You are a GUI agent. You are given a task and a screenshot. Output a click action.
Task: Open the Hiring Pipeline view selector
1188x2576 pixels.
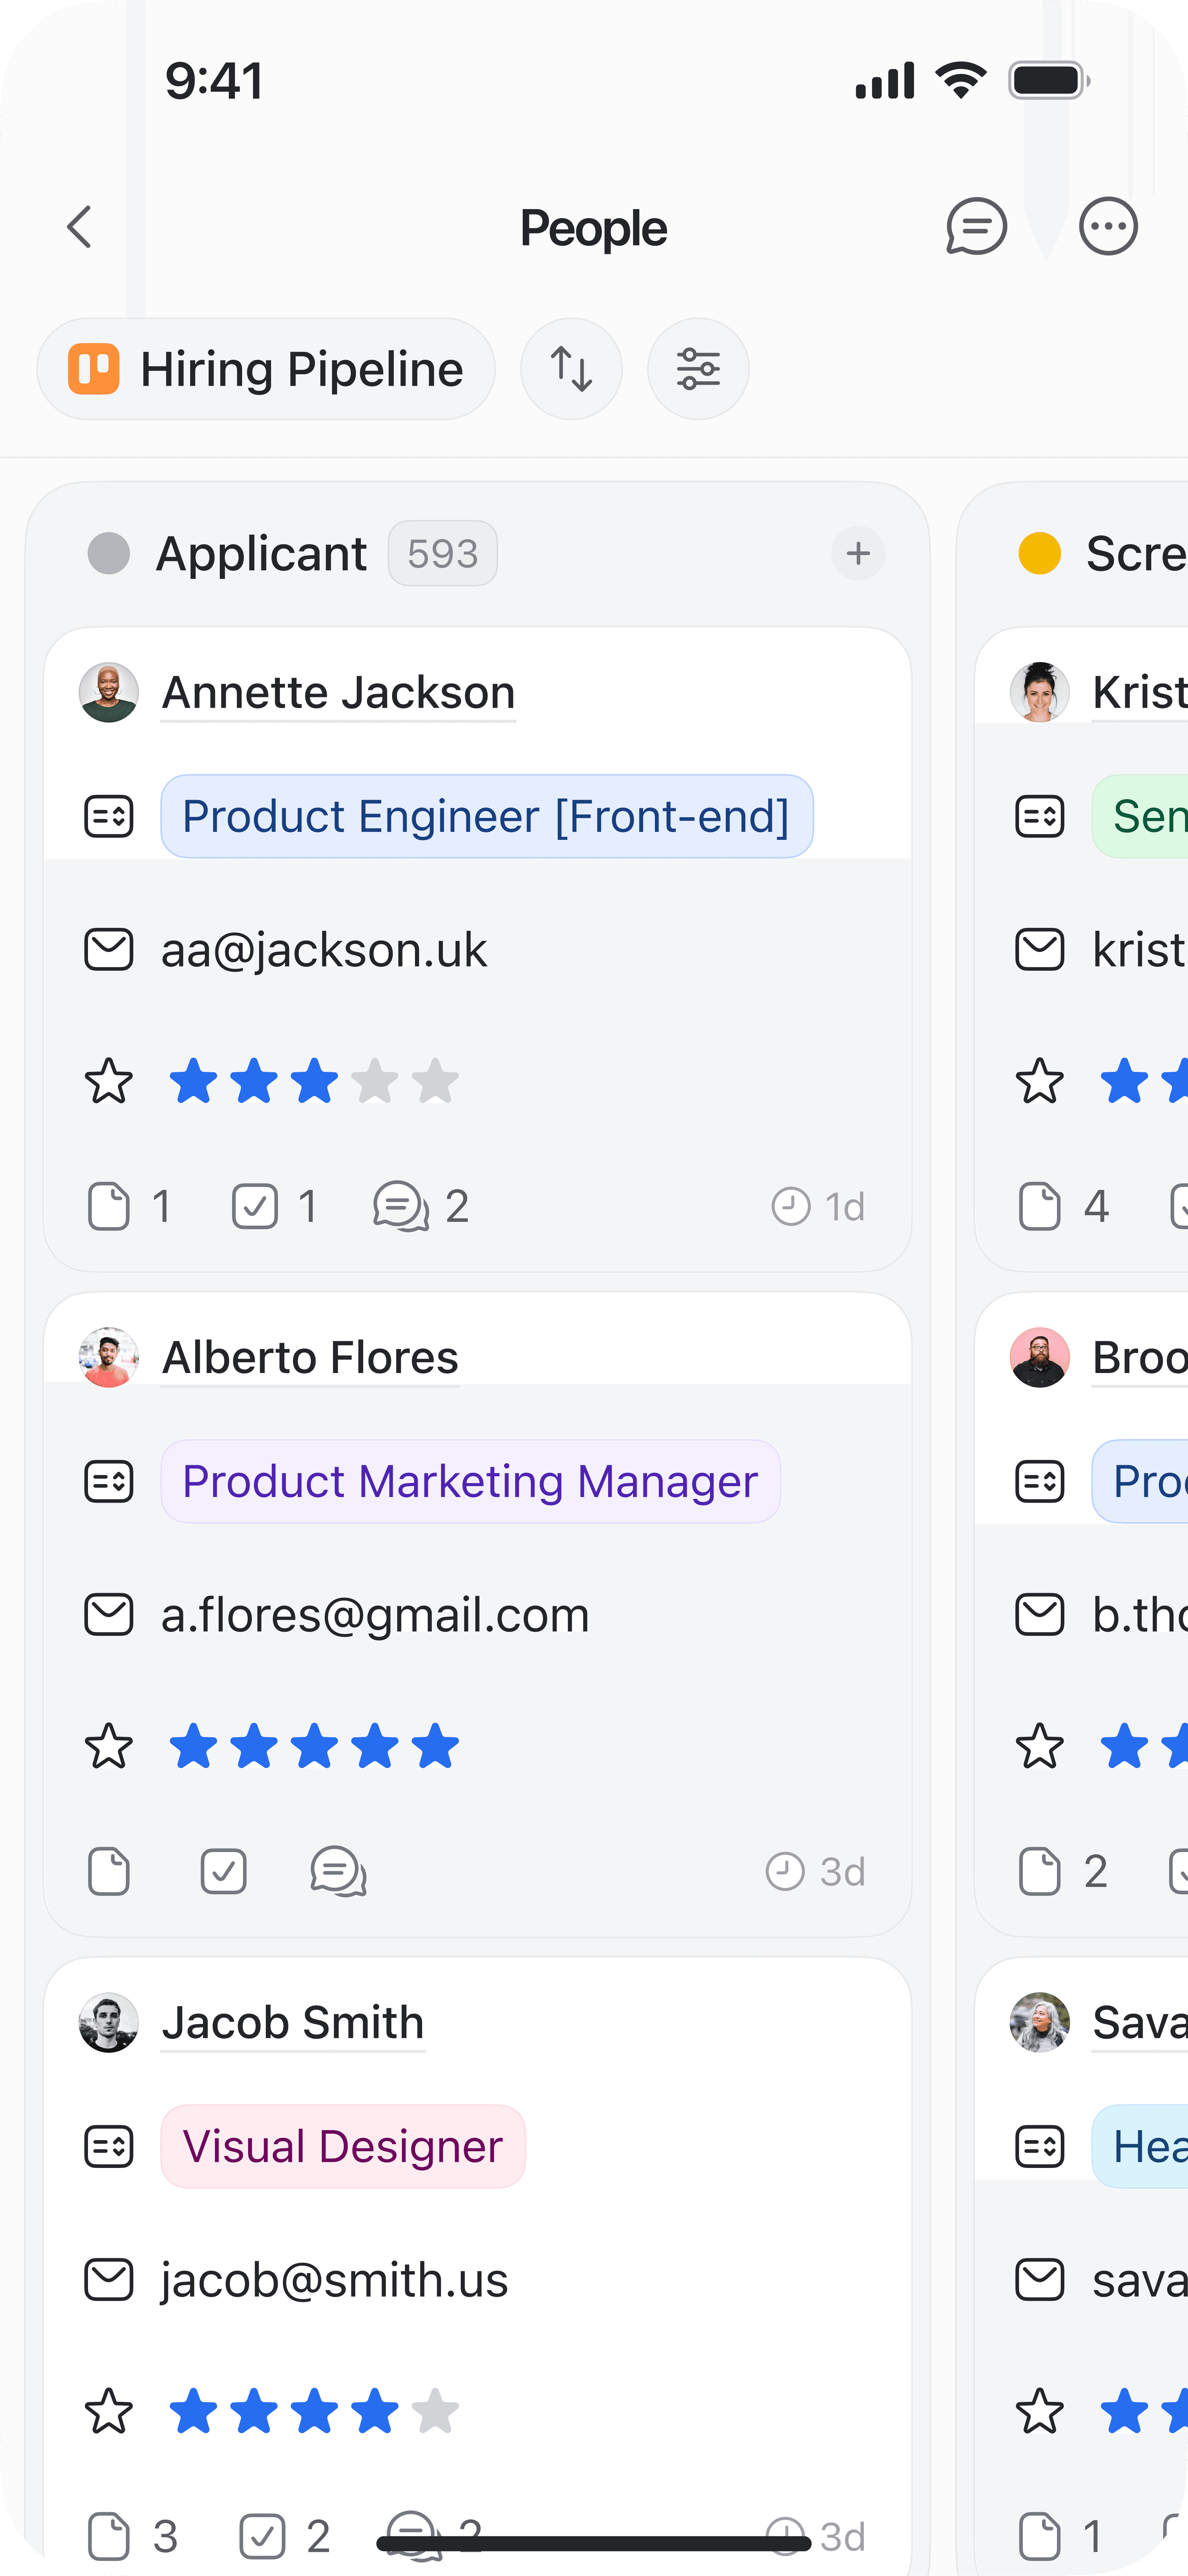266,369
